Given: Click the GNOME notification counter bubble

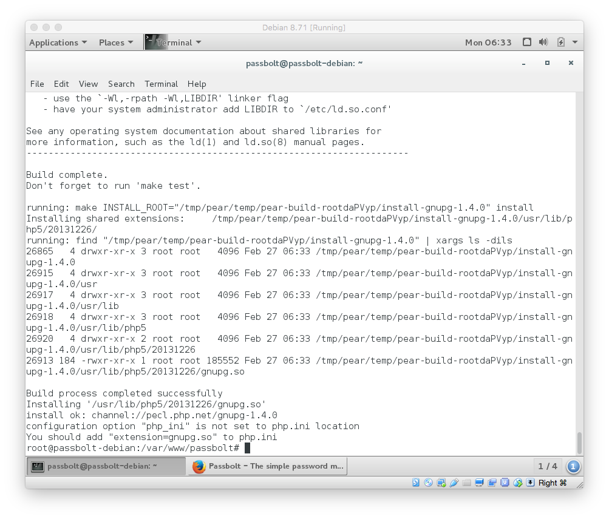Looking at the screenshot, I should [573, 467].
